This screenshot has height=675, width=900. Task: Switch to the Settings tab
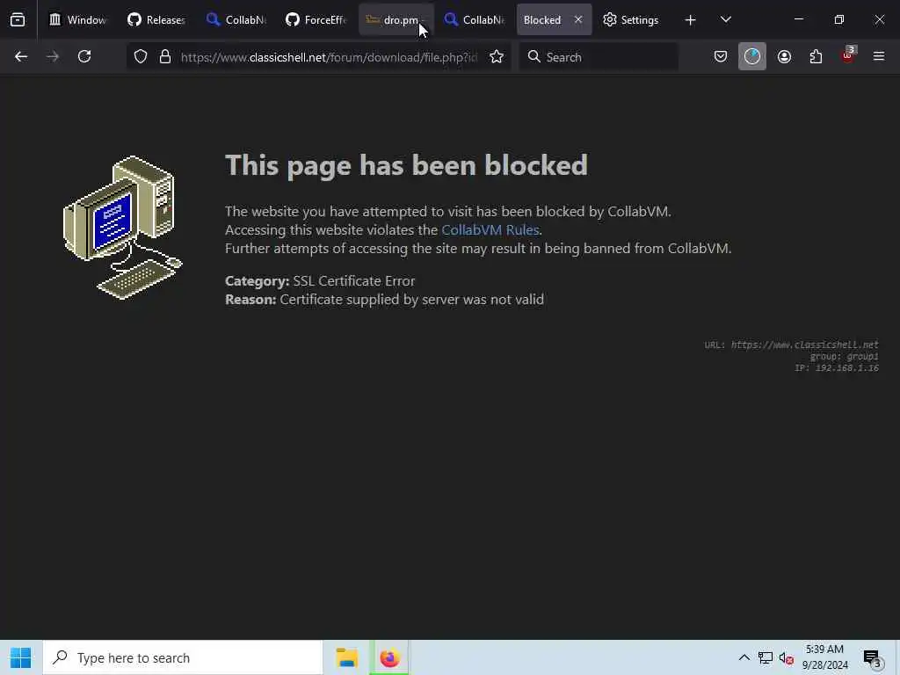[631, 19]
